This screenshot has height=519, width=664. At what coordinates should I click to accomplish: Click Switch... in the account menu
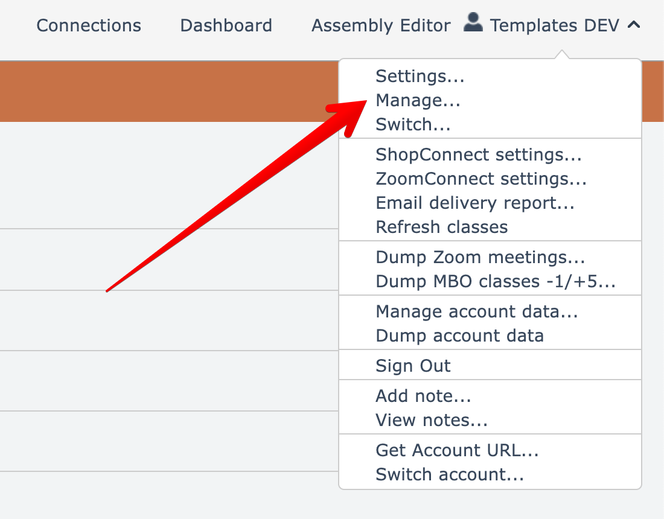click(x=413, y=125)
